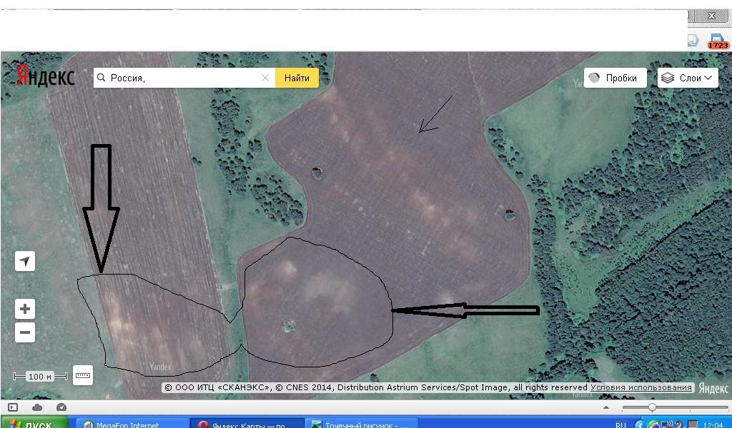Toggle the side panel icon in status bar
The width and height of the screenshot is (732, 428).
pos(13,407)
